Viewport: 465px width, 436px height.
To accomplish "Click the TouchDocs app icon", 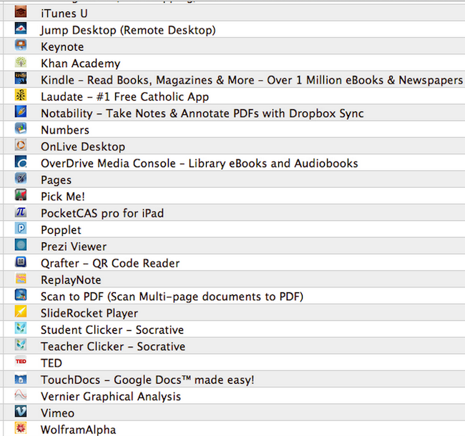I will pos(21,378).
